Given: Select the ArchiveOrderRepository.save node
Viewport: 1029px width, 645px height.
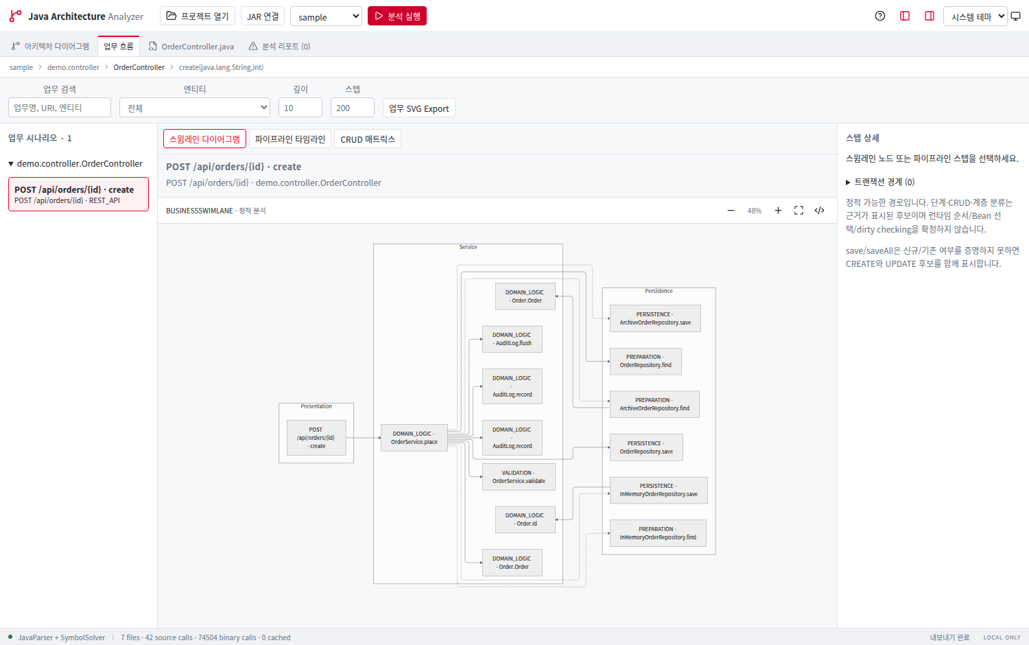Looking at the screenshot, I should tap(655, 318).
